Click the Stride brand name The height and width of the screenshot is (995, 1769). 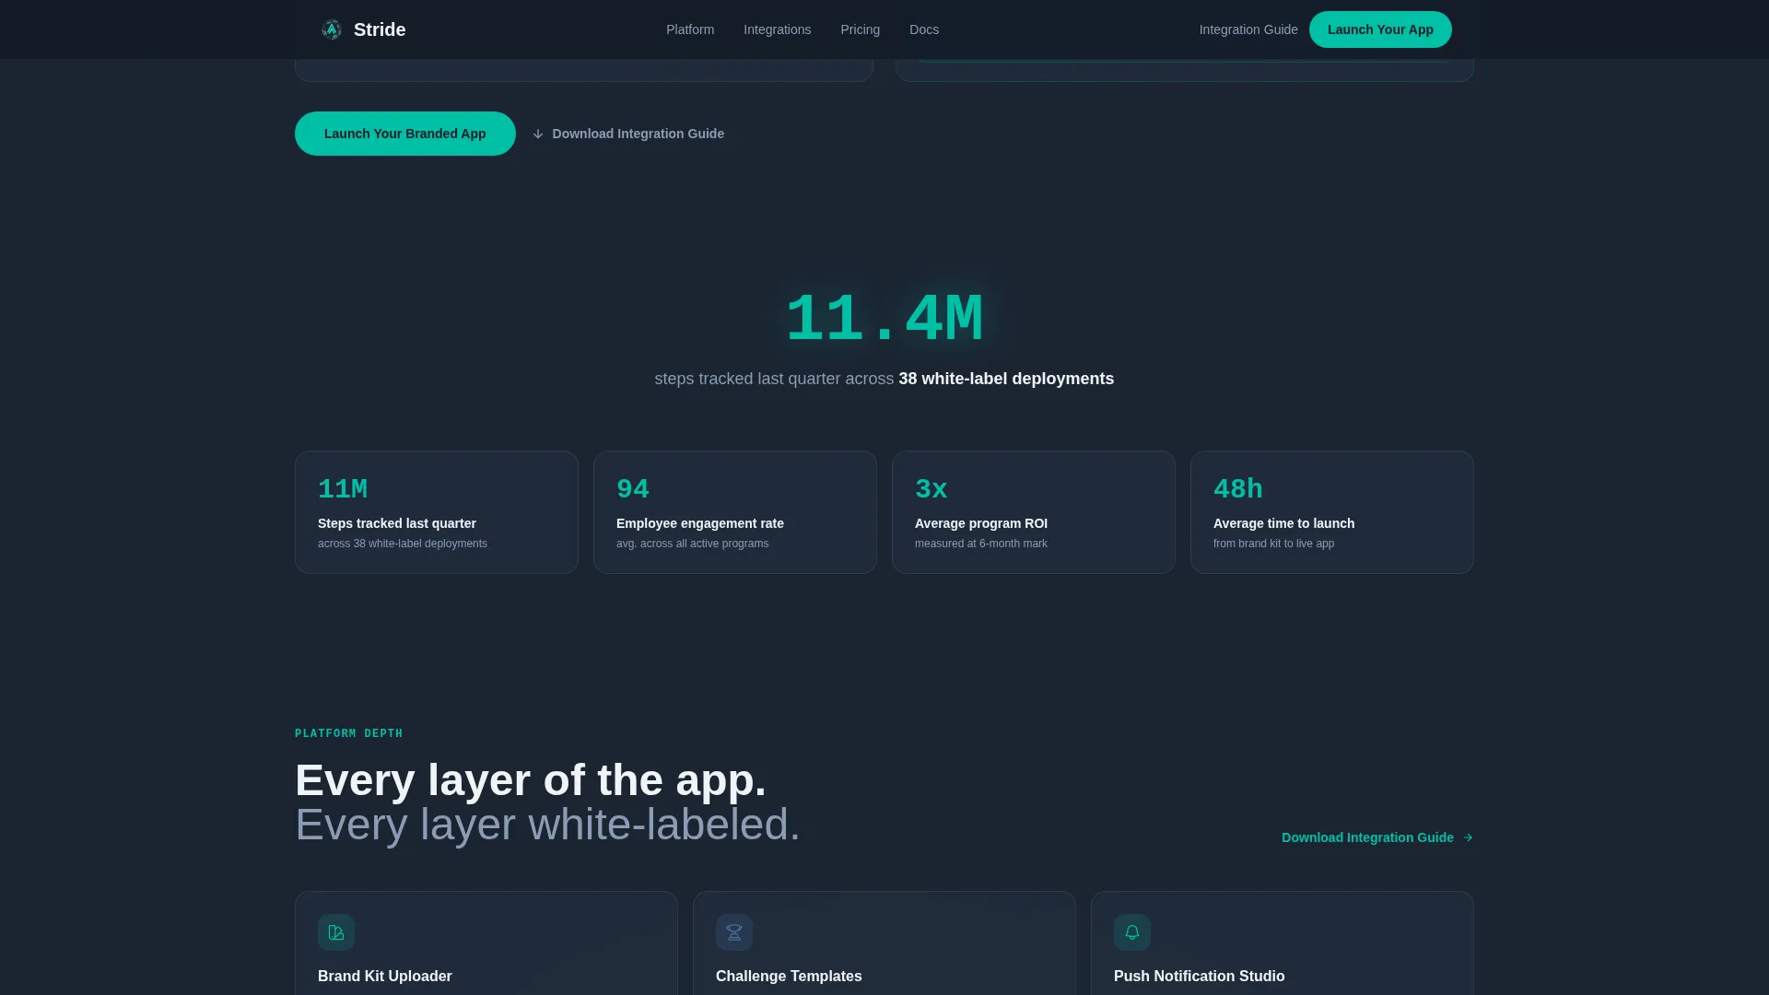tap(380, 29)
